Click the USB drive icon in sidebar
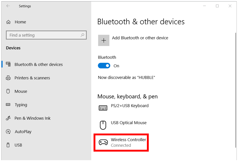The height and width of the screenshot is (162, 238). pos(8,145)
